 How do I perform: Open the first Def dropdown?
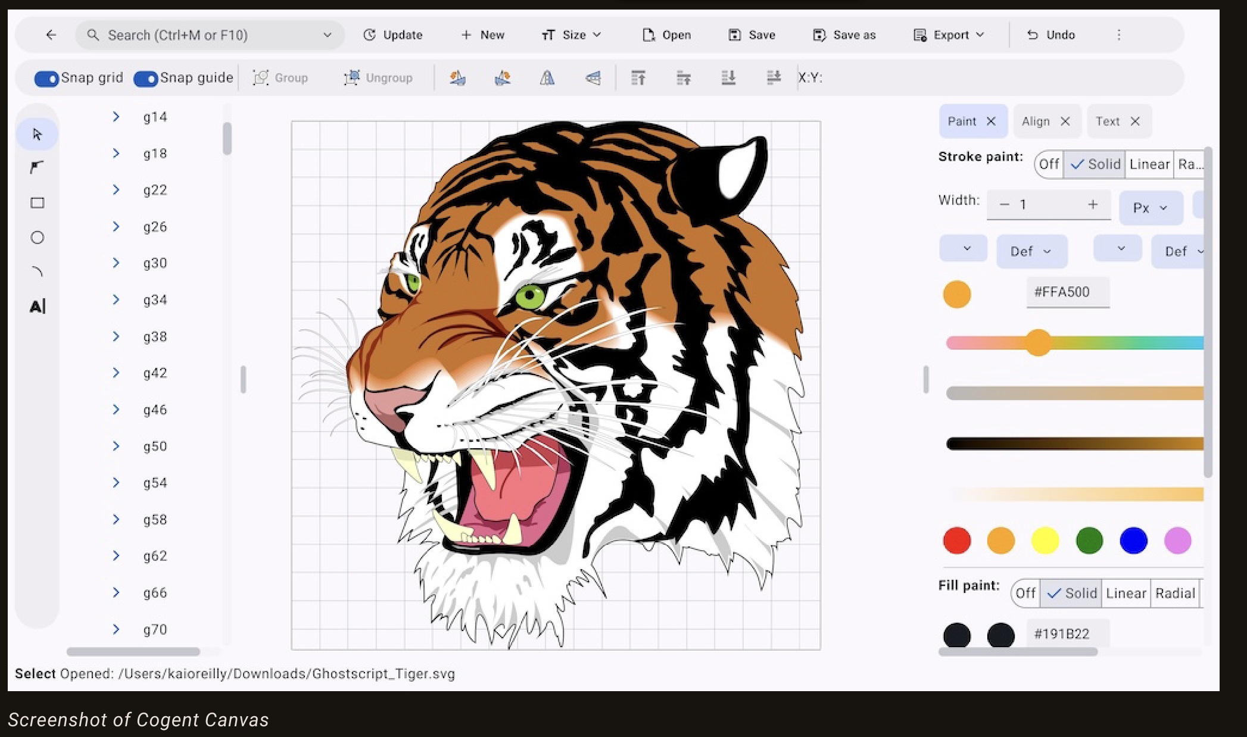coord(1031,252)
